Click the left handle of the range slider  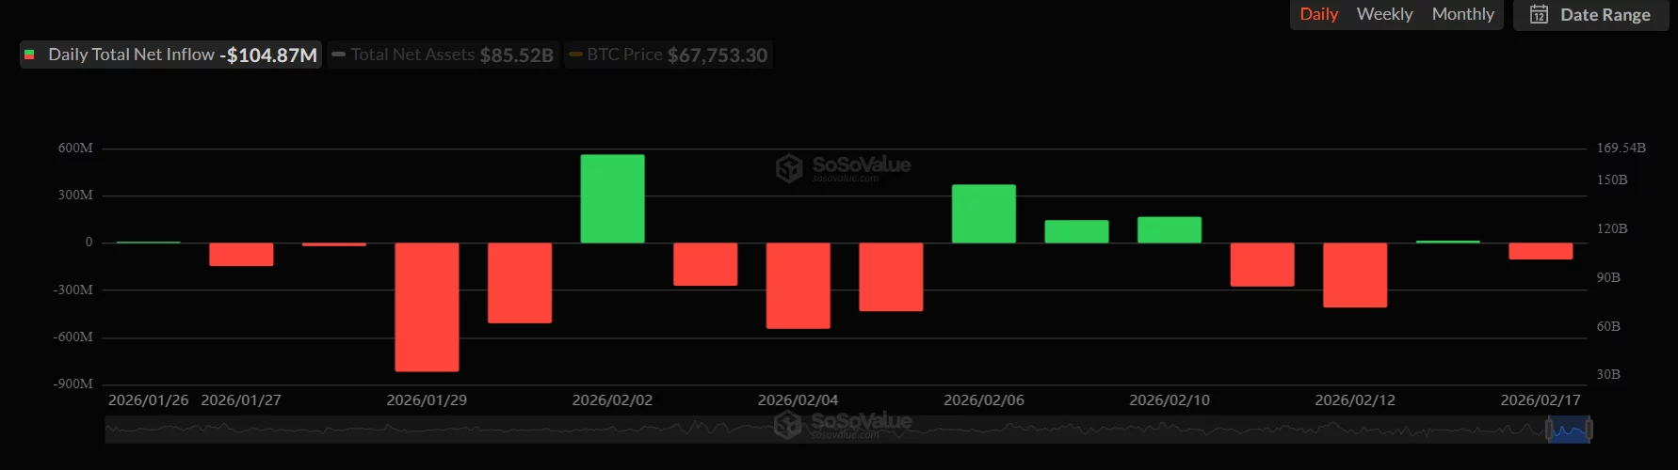1548,430
